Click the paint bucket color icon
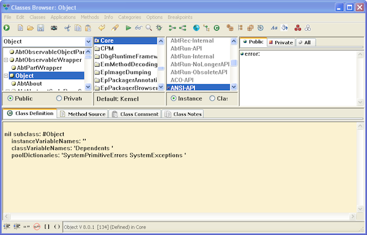367x235 pixels. tap(284, 28)
